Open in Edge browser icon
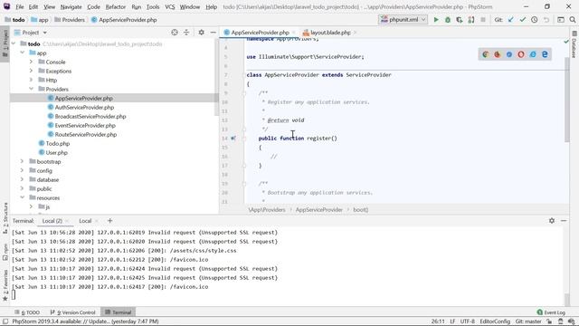This screenshot has width=579, height=326. point(545,54)
